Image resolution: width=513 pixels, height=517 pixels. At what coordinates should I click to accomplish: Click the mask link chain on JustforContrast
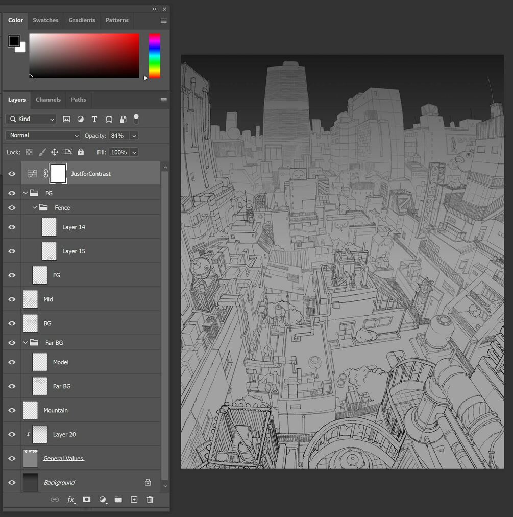click(x=46, y=173)
